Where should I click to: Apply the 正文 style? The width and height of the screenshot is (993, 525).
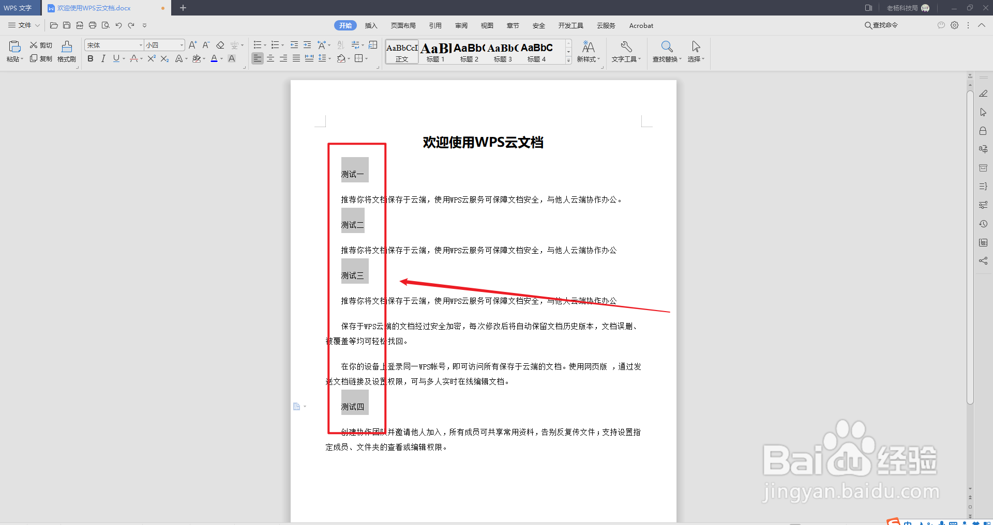tap(402, 52)
